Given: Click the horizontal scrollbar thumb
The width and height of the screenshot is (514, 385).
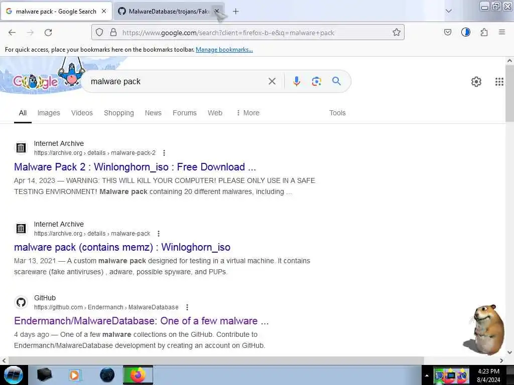Looking at the screenshot, I should pyautogui.click(x=215, y=360).
